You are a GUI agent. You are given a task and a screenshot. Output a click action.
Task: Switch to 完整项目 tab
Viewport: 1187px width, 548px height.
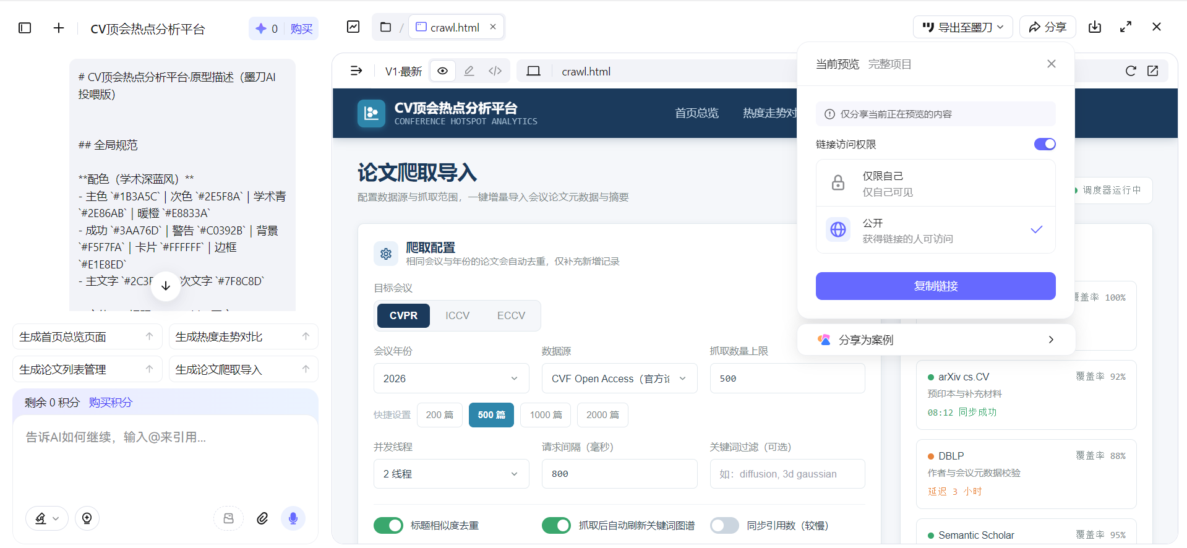(889, 64)
